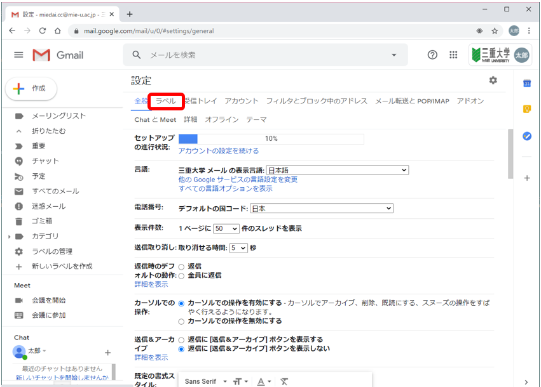Screen dimensions: 541x387
Task: Go to browser home page
Action: pos(58,30)
